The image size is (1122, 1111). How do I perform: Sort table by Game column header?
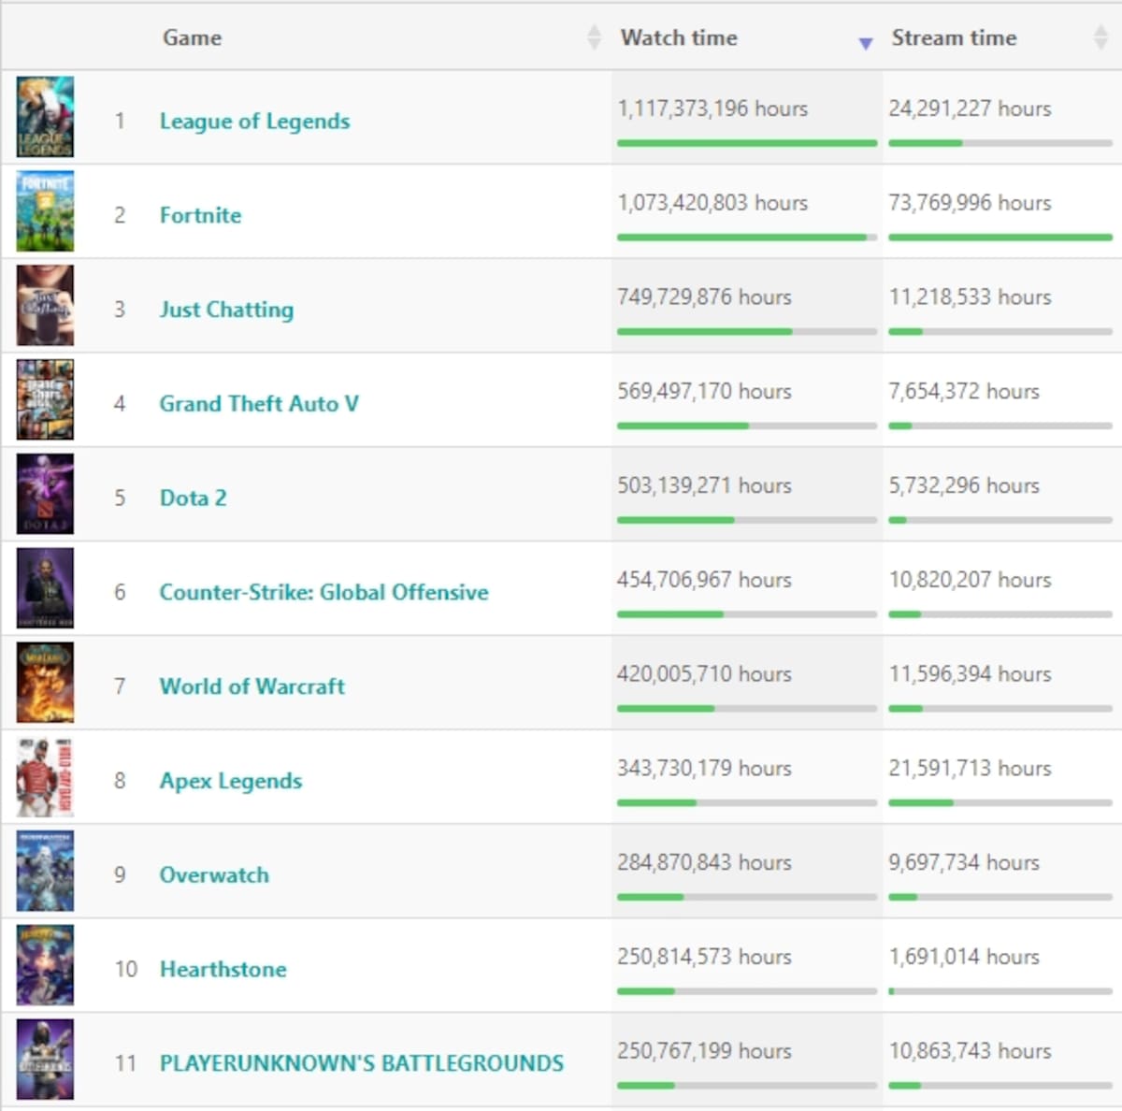[x=192, y=37]
